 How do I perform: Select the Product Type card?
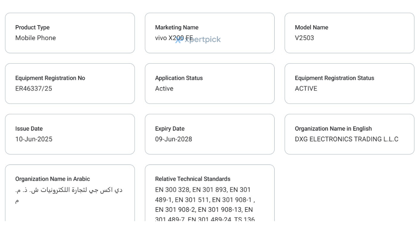pos(70,33)
